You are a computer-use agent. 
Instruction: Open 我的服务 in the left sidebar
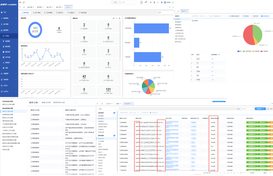coord(8,41)
